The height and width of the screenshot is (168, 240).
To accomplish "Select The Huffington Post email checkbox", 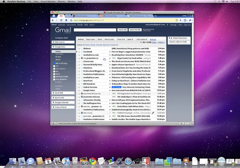I will coord(79,103).
